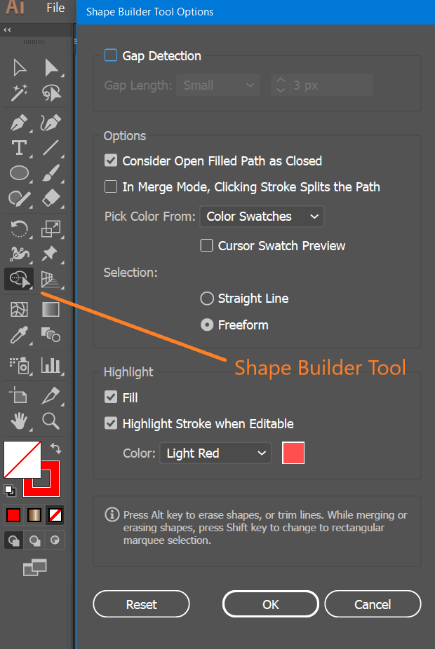Select the Straight Line radio option
435x649 pixels.
[x=207, y=299]
